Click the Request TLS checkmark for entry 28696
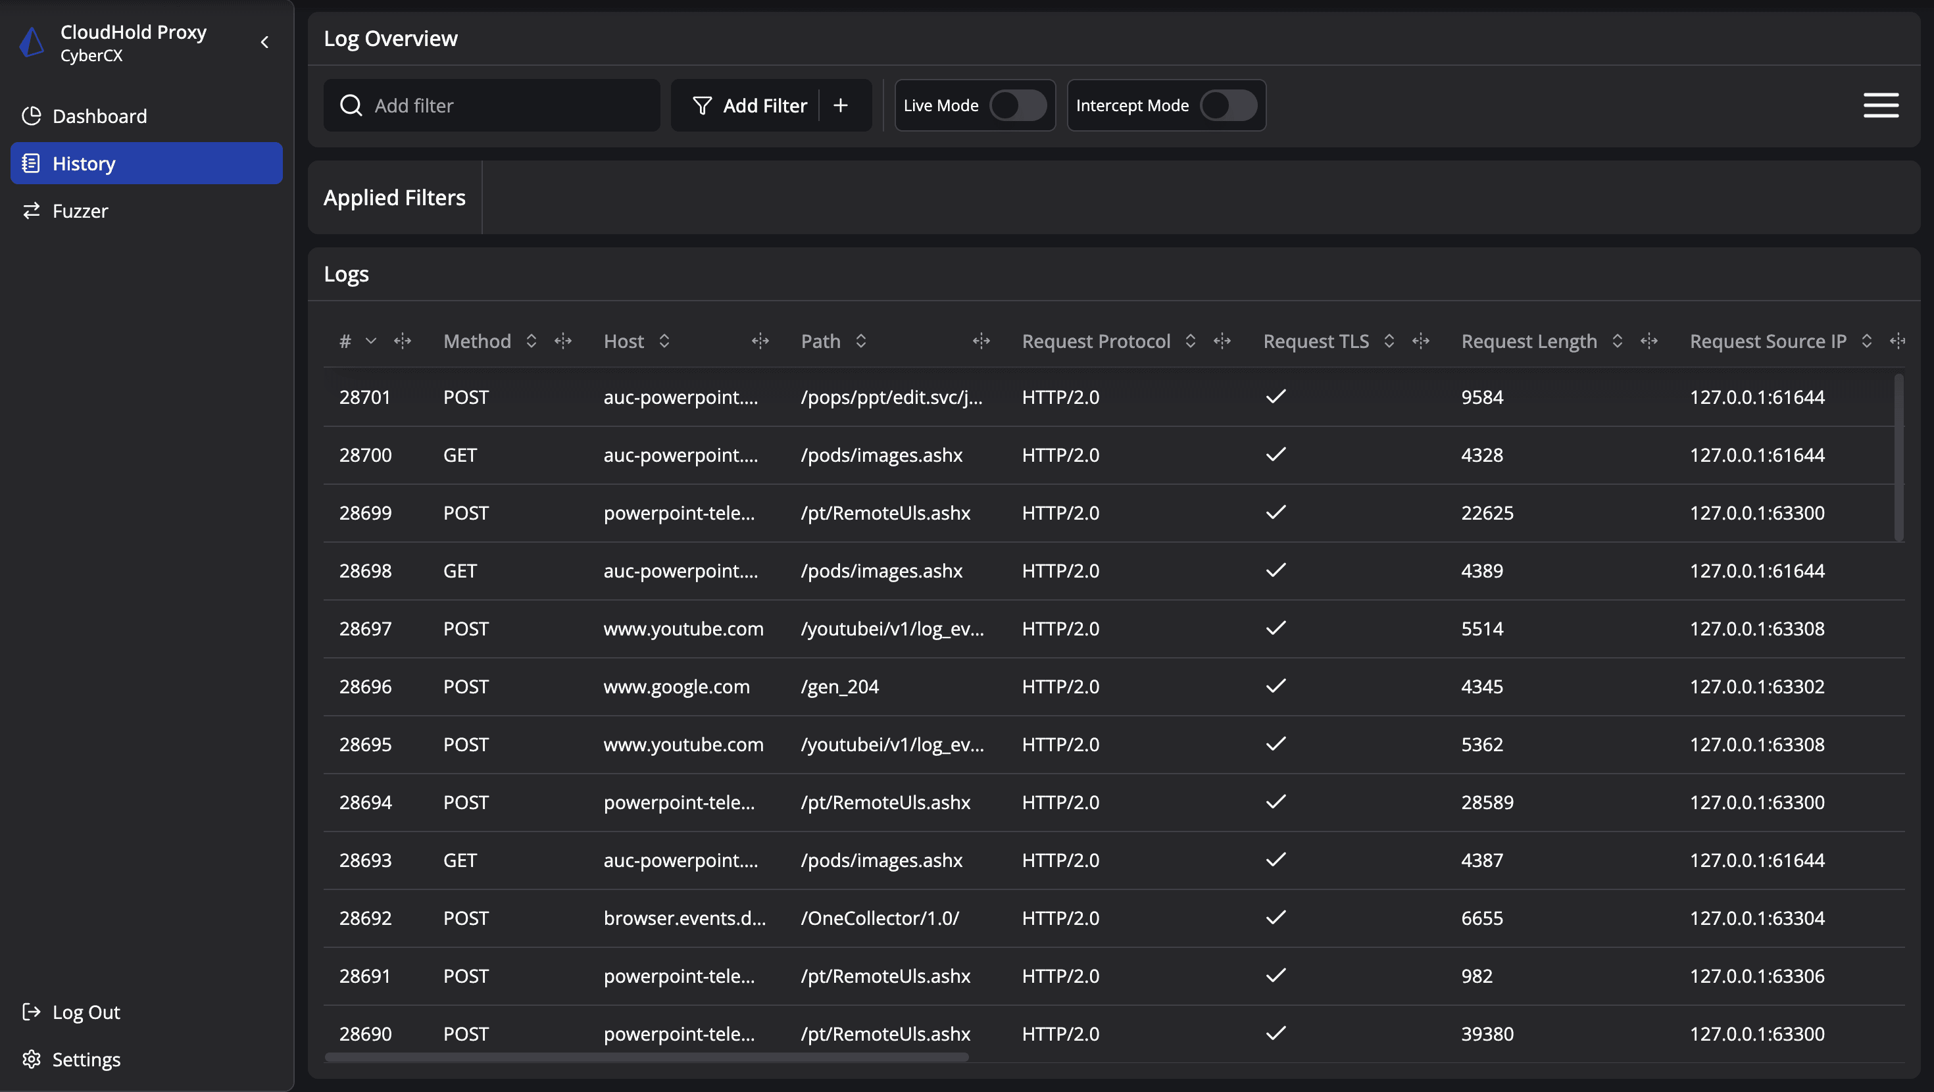Image resolution: width=1934 pixels, height=1092 pixels. [x=1275, y=685]
